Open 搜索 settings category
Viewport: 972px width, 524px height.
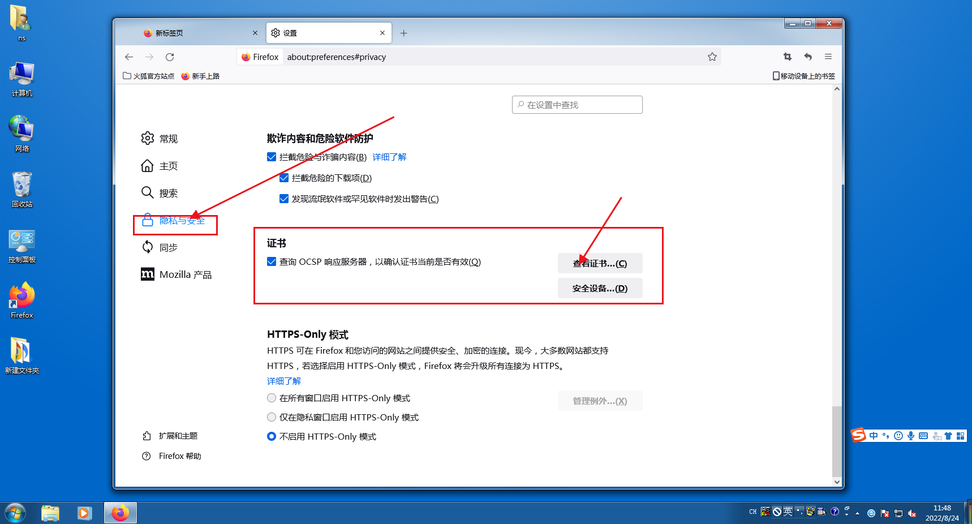coord(160,193)
